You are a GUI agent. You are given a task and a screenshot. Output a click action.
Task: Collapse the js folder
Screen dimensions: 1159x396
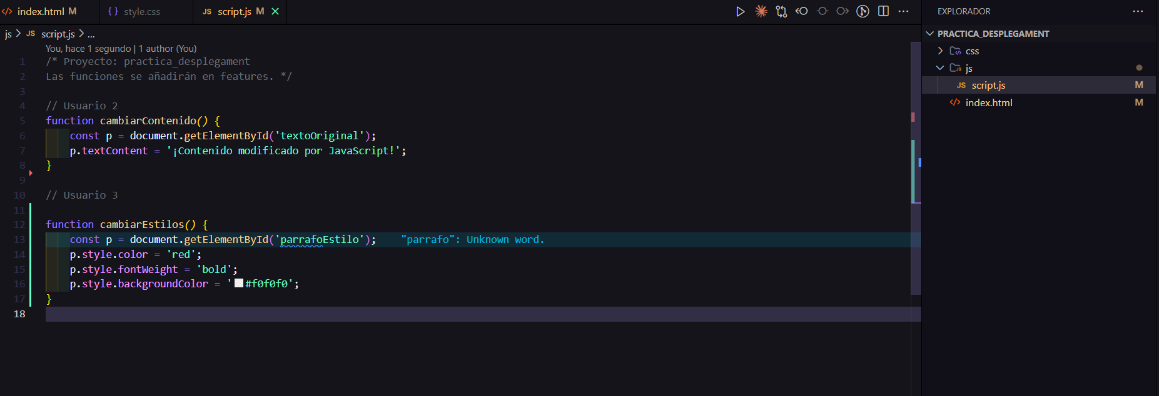(940, 68)
